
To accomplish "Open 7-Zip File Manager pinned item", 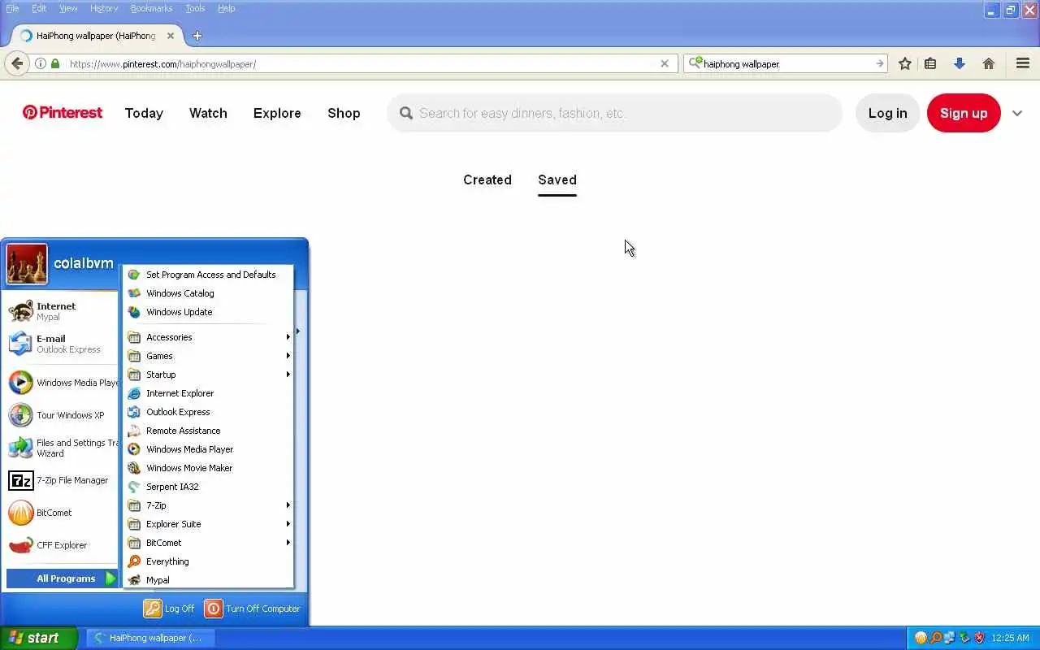I will [62, 480].
